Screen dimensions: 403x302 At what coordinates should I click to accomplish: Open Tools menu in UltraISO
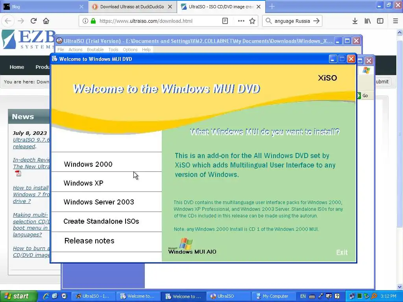pyautogui.click(x=113, y=50)
